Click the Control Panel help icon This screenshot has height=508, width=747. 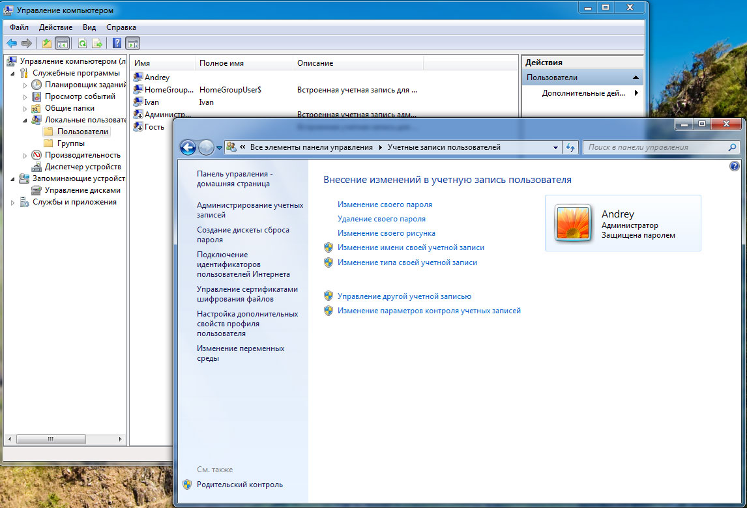coord(735,167)
